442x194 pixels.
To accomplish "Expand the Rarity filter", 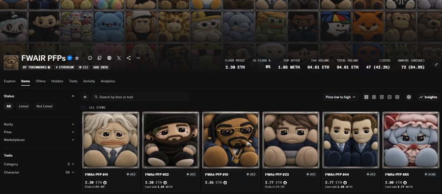I will pyautogui.click(x=39, y=124).
